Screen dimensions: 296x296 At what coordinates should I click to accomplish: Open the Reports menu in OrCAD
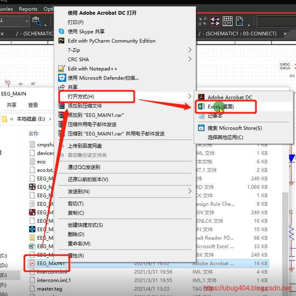(28, 9)
